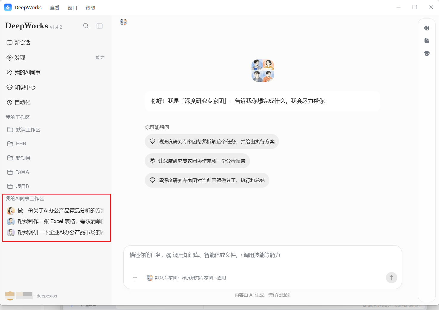The image size is (439, 310).
Task: Toggle sidebar collapse panel icon
Action: (100, 26)
